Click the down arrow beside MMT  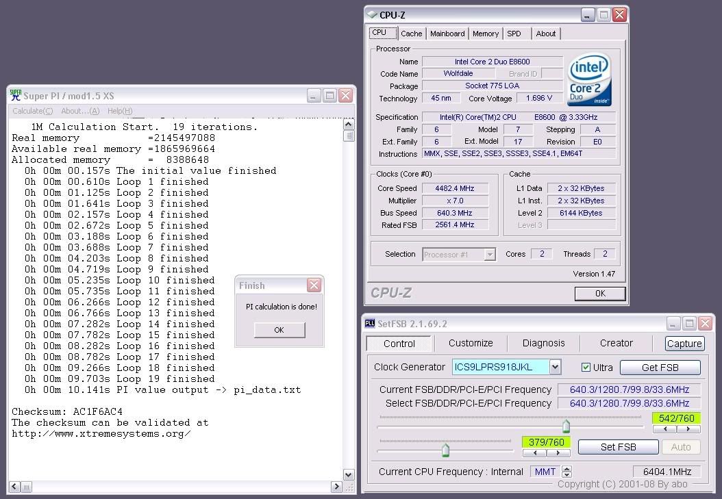567,474
